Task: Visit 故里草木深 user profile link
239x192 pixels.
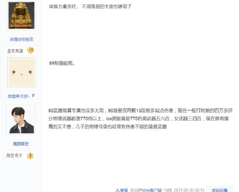Action: 19,96
